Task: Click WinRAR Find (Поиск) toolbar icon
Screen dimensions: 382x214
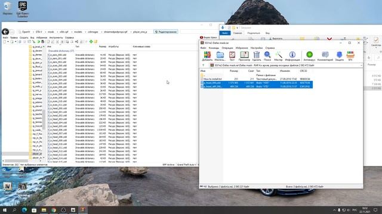Action: tap(267, 56)
